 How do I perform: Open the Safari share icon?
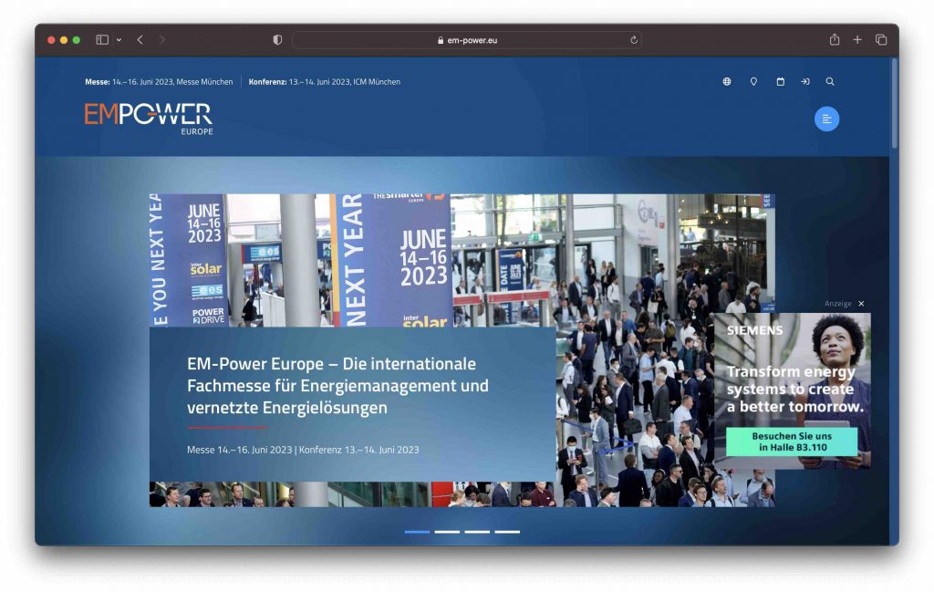(x=833, y=39)
